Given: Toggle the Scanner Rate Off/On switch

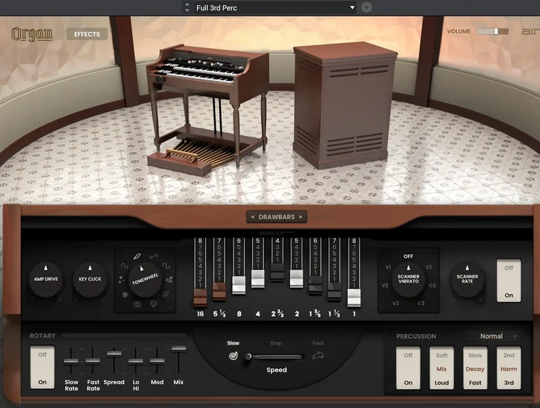Looking at the screenshot, I should 508,280.
